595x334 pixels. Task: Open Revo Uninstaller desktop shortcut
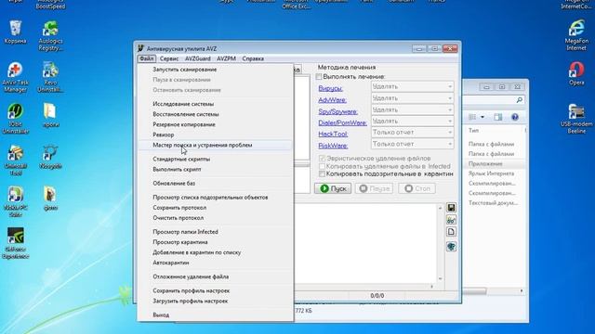click(50, 77)
